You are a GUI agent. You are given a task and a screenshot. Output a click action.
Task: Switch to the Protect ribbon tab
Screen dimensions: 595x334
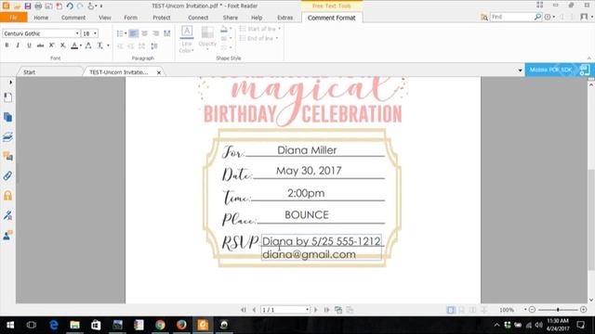pos(161,18)
